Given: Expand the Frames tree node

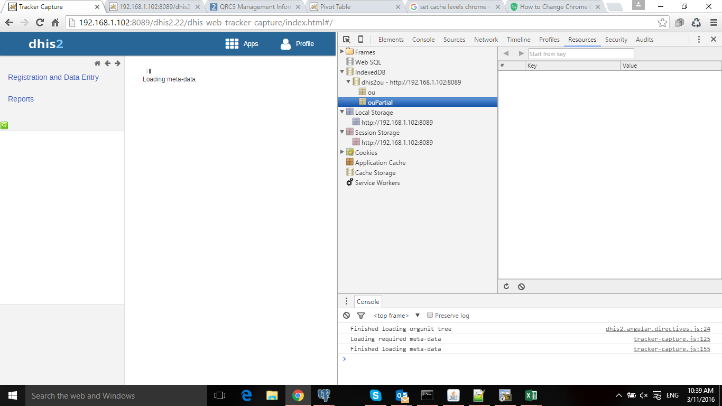Looking at the screenshot, I should point(342,52).
